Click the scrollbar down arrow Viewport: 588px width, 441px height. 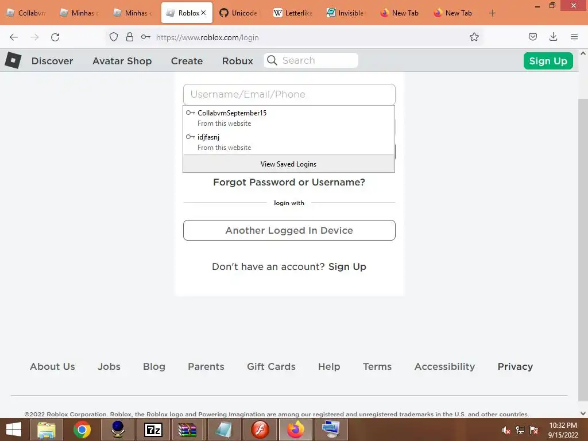point(583,413)
